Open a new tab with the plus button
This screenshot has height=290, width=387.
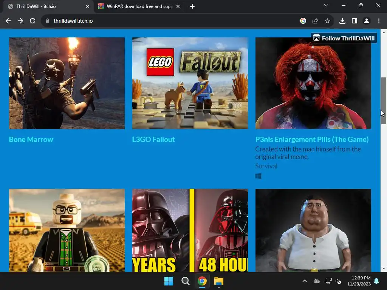[192, 6]
